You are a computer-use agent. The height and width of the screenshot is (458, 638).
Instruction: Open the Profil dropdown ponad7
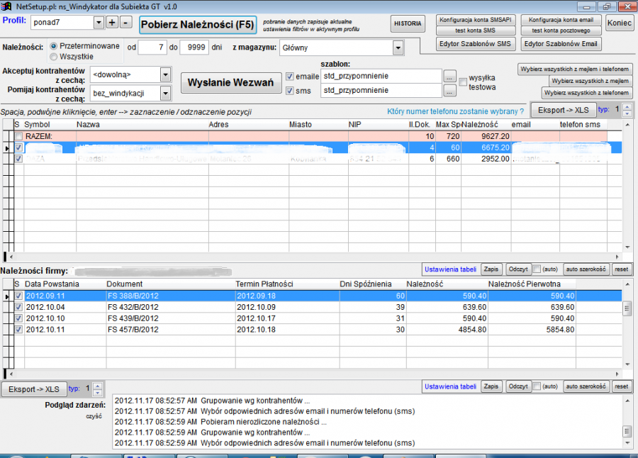[99, 23]
